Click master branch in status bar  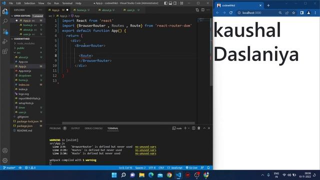[9, 168]
